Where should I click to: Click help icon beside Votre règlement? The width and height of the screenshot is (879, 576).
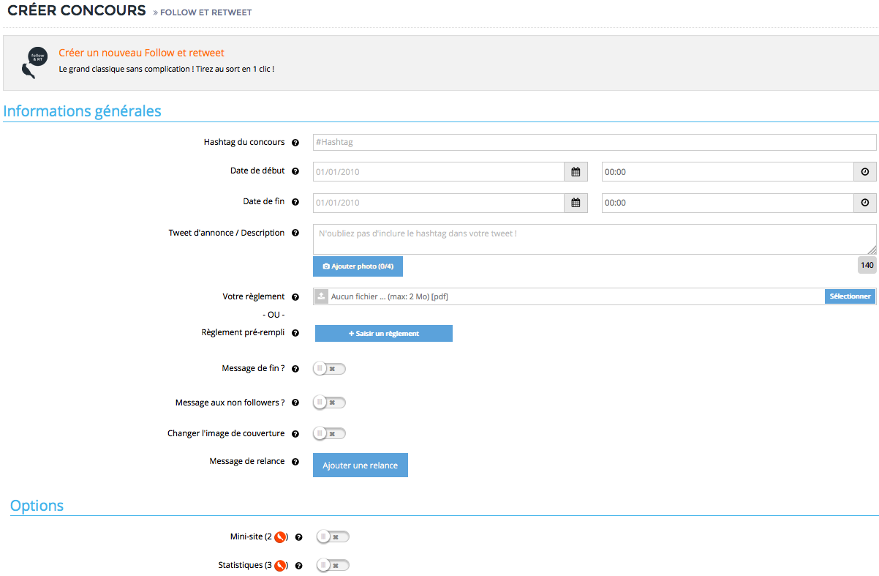295,297
